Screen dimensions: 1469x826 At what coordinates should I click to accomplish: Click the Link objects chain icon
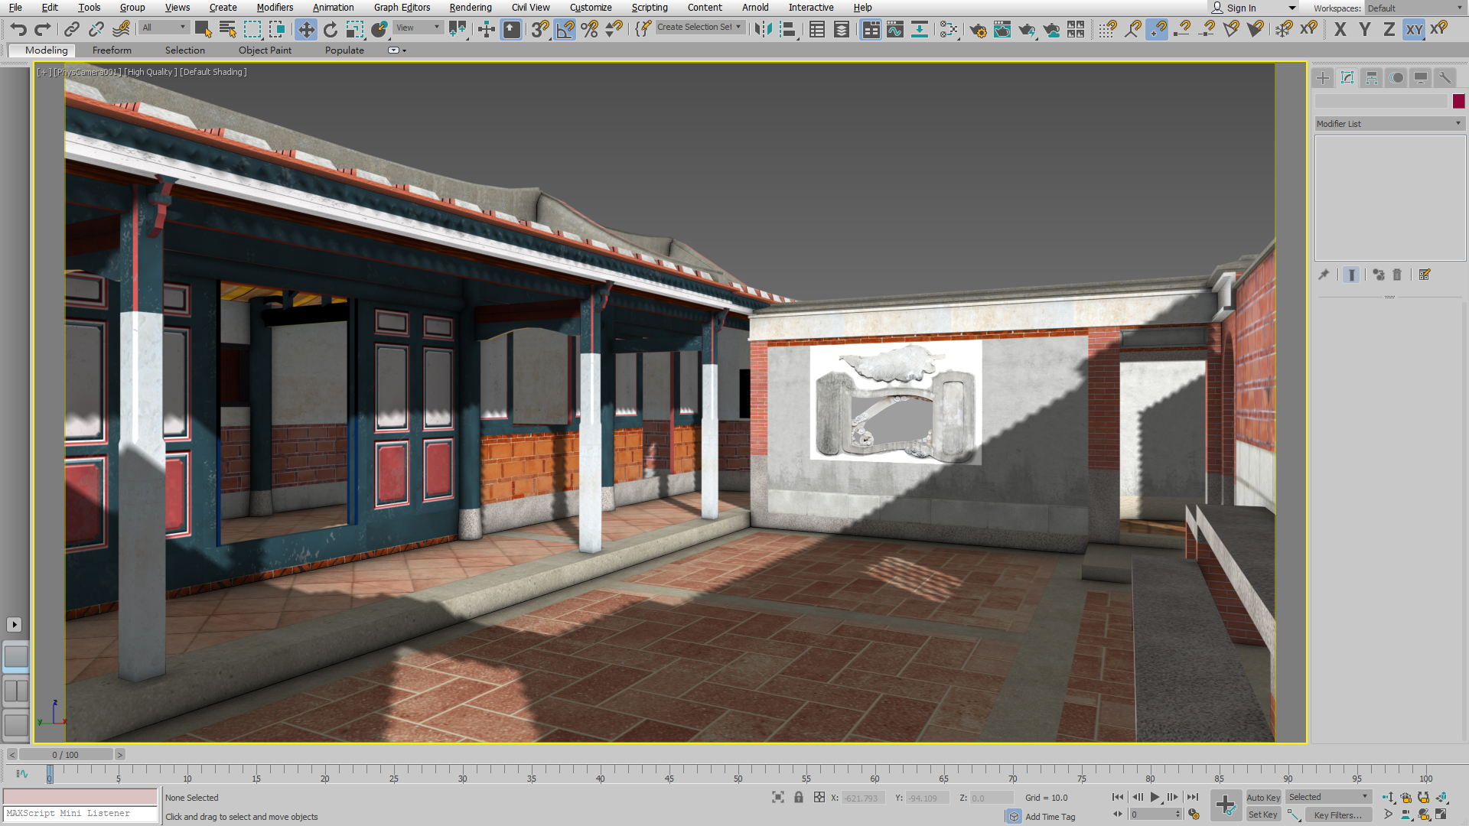(71, 29)
